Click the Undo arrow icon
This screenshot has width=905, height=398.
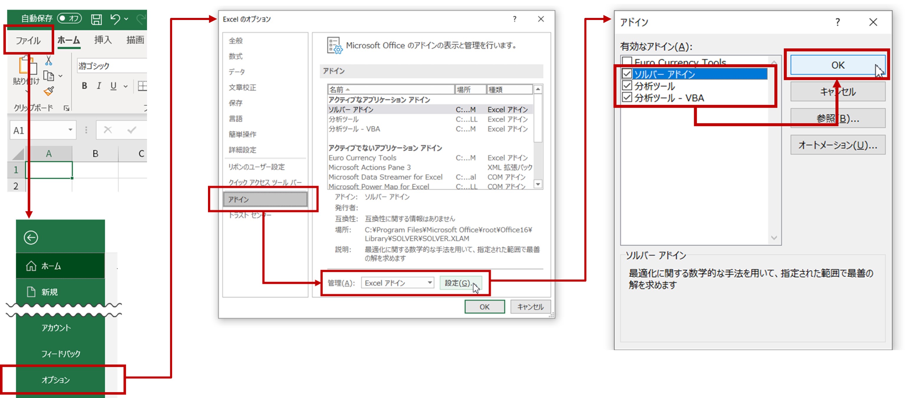(x=115, y=19)
